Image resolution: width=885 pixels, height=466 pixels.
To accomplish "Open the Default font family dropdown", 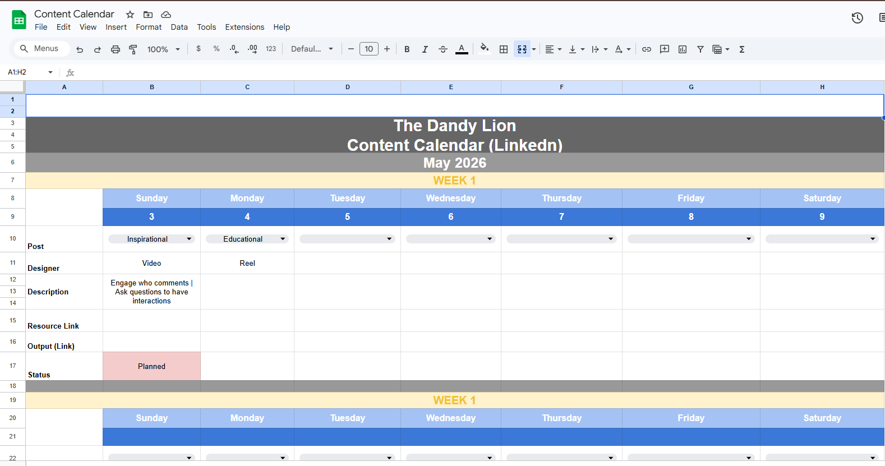I will [312, 49].
